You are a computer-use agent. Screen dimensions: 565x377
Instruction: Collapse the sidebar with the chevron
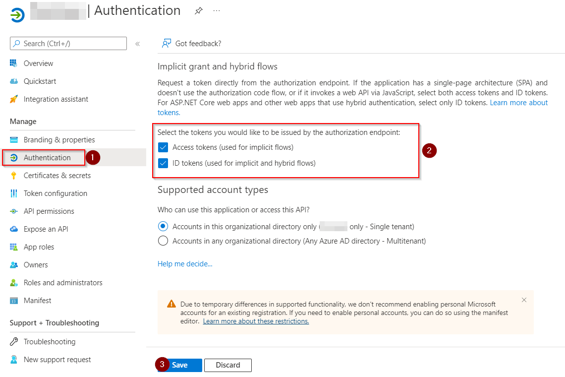(138, 44)
